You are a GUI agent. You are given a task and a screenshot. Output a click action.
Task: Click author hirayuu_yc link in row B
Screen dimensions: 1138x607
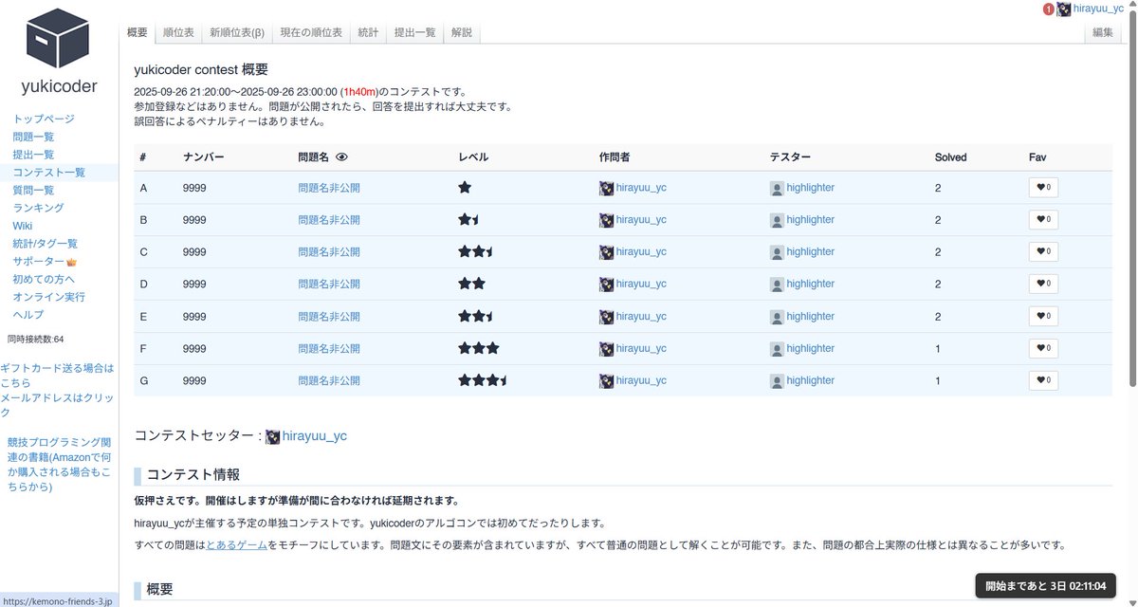(x=641, y=220)
